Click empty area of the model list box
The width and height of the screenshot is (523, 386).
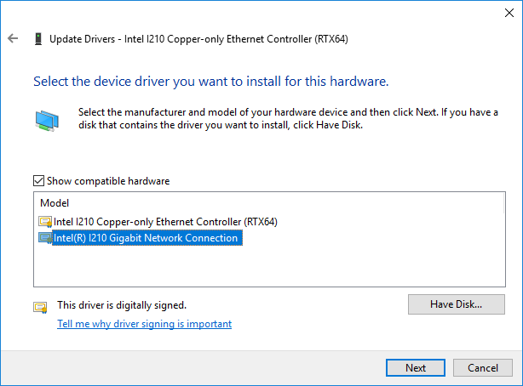click(256, 268)
